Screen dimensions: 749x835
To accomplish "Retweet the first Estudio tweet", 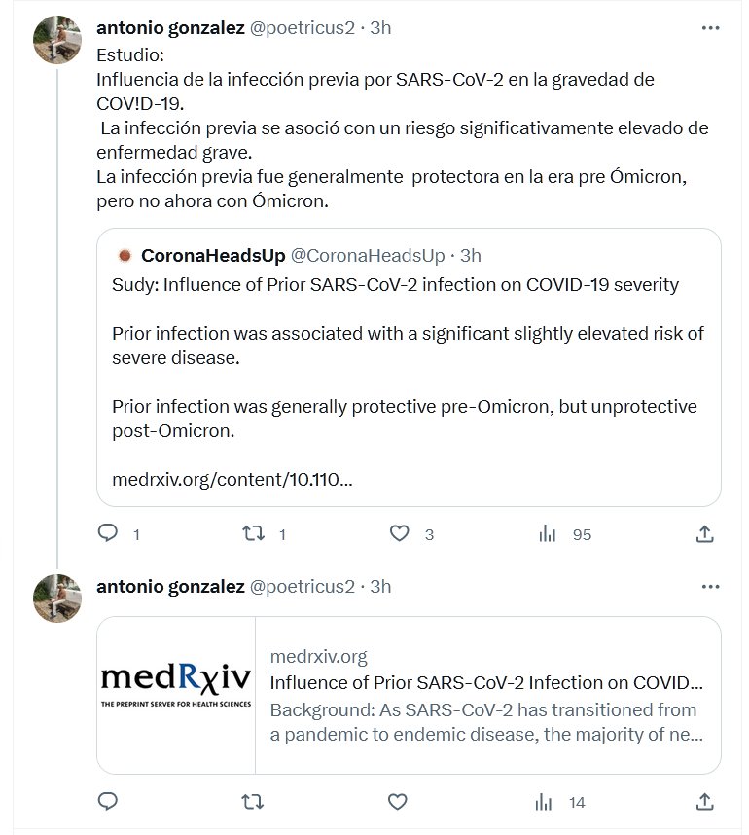I will [253, 533].
